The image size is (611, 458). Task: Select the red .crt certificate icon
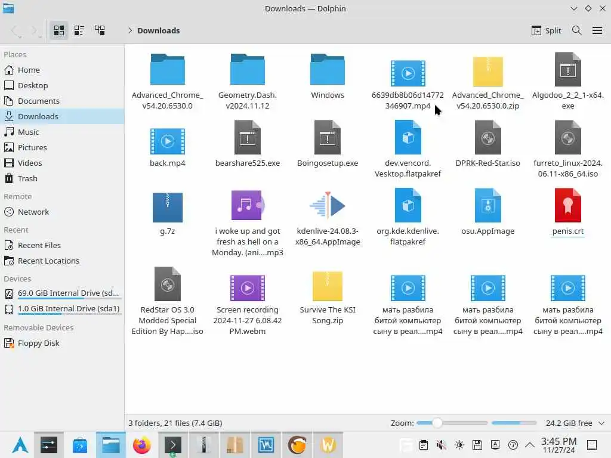click(x=568, y=205)
